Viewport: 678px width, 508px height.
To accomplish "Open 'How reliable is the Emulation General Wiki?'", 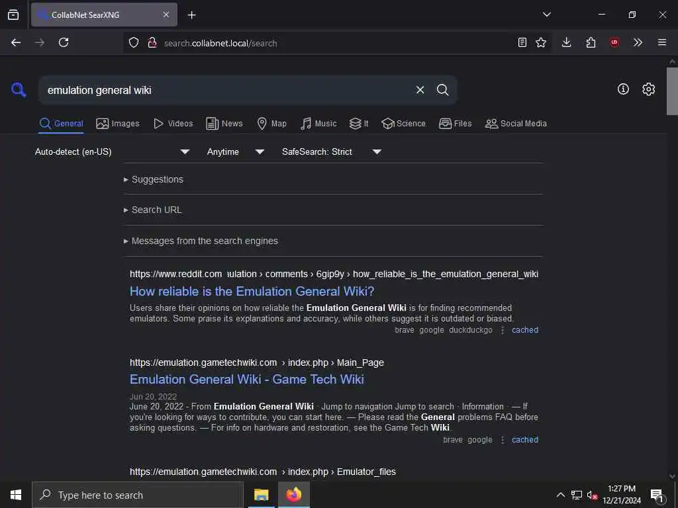I will [252, 291].
